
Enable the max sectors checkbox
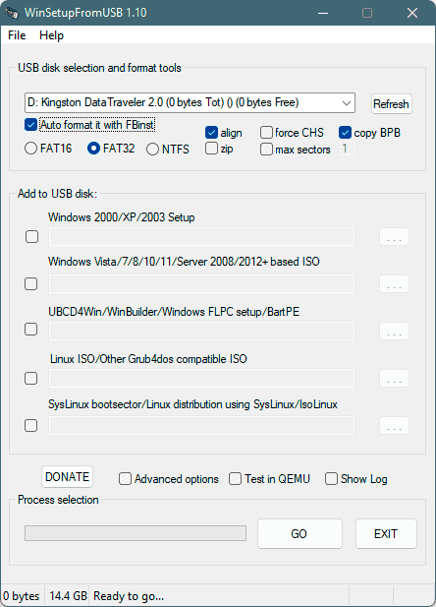point(266,149)
